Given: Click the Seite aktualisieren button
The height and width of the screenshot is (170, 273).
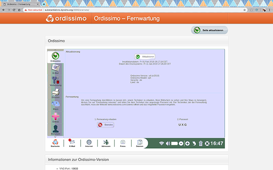Looking at the screenshot, I should coord(210,30).
